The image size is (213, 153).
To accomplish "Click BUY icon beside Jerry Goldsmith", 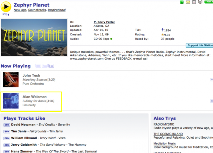I will point(7,145).
